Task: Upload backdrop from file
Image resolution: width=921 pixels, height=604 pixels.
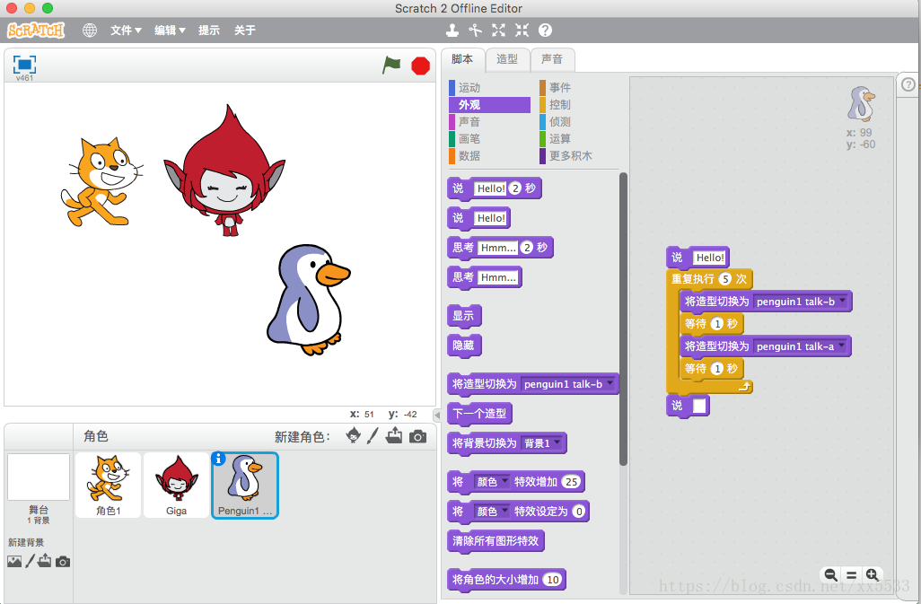Action: [45, 561]
